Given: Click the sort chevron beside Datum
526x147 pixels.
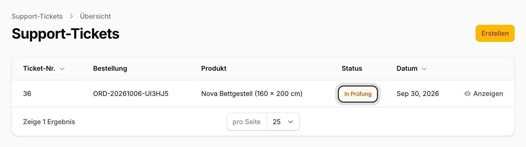Looking at the screenshot, I should pyautogui.click(x=424, y=69).
